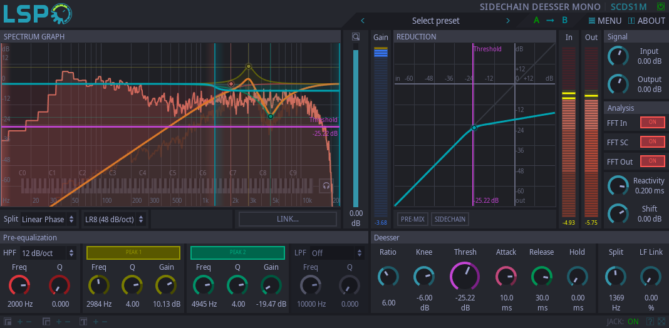This screenshot has height=328, width=669.
Task: Open LR8 (48 dB/oct) slope dropdown
Action: pyautogui.click(x=114, y=219)
